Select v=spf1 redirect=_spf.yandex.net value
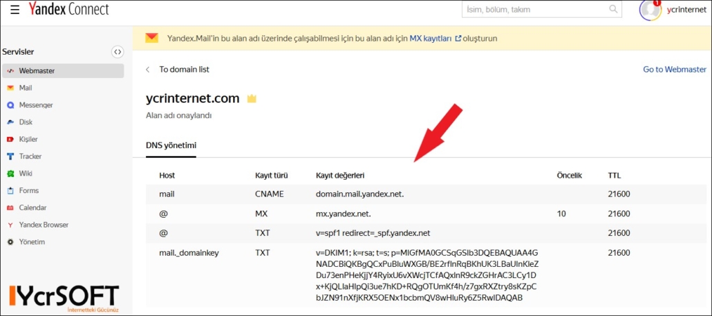712x316 pixels. [373, 233]
